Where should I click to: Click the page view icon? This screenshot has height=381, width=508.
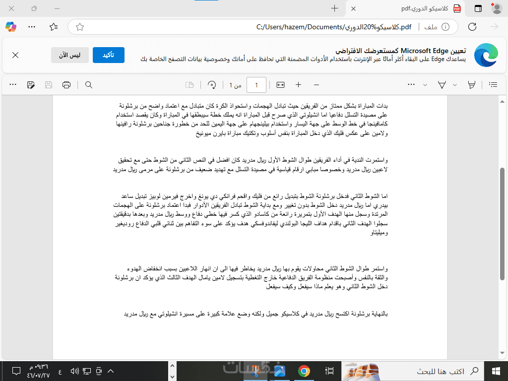[x=190, y=85]
